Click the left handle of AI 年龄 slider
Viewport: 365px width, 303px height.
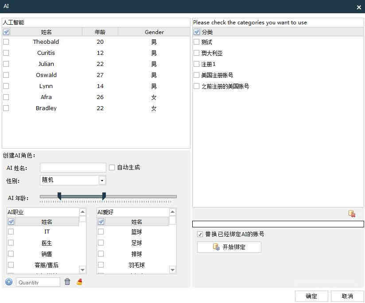point(59,196)
